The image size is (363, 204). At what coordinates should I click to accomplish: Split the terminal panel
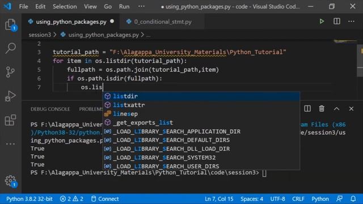(x=307, y=108)
